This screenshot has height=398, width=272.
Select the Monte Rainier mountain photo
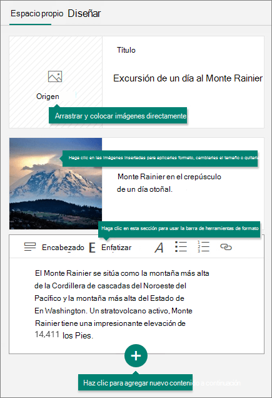56,184
